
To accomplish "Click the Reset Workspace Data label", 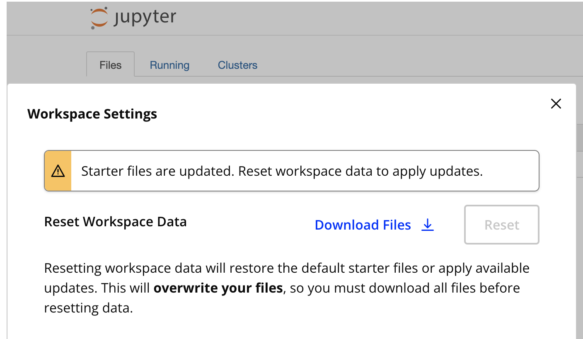I will 115,222.
